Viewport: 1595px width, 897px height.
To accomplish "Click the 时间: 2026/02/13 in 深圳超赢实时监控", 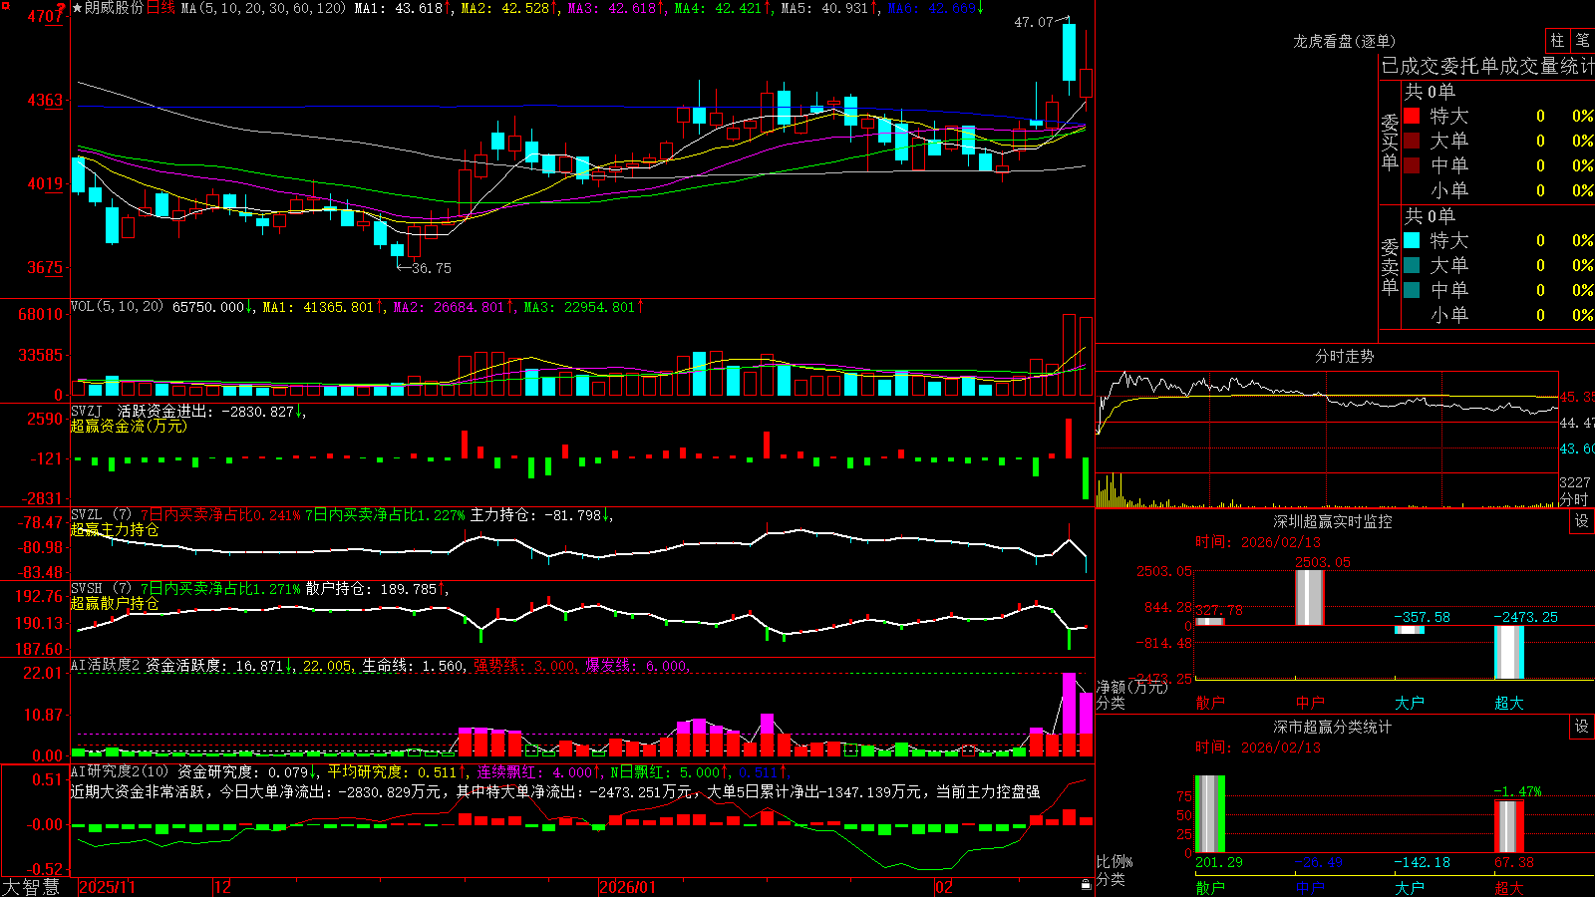I will tap(1257, 542).
